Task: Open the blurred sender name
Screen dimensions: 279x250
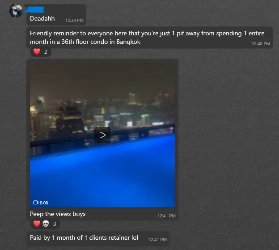Action: [34, 9]
